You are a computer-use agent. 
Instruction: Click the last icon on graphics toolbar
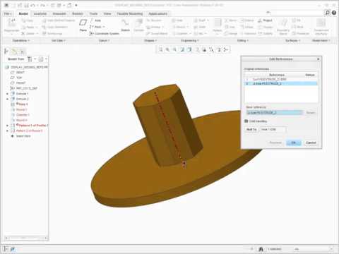[226, 49]
